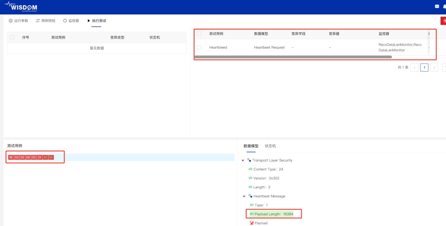Screen dimensions: 446x226
Task: Click the horizontal scrollbar under Heartbleed row
Action: (293, 57)
